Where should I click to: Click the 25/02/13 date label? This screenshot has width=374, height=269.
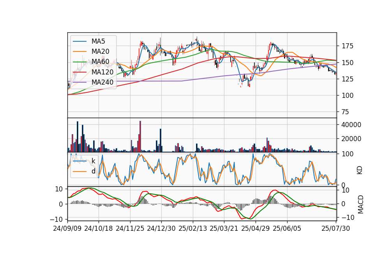tap(193, 228)
